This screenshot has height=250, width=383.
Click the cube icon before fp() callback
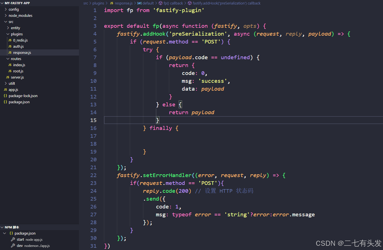[161, 3]
